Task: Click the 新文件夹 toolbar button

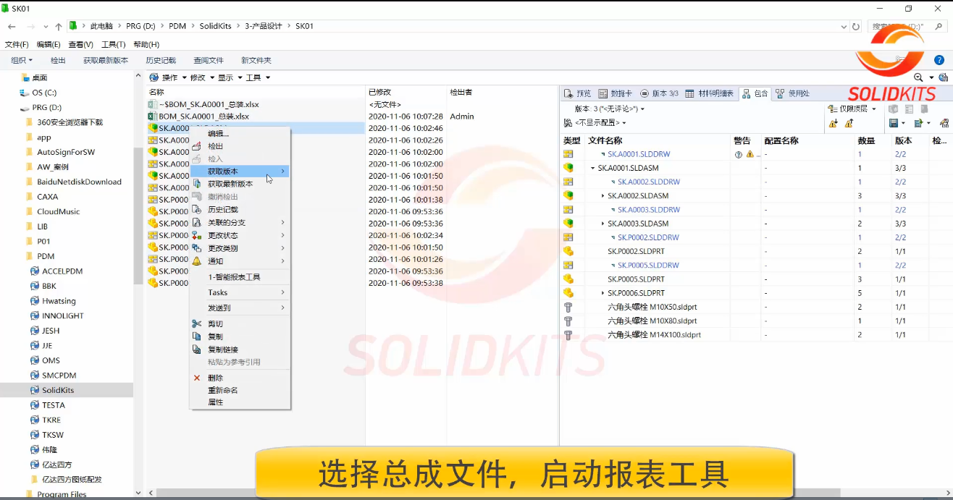Action: pyautogui.click(x=256, y=61)
